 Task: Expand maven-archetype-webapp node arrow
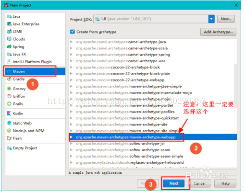tap(72, 137)
